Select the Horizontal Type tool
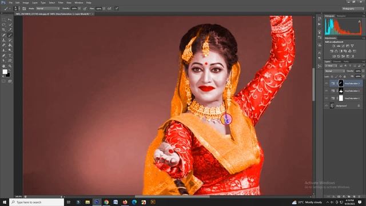 pyautogui.click(x=10, y=56)
